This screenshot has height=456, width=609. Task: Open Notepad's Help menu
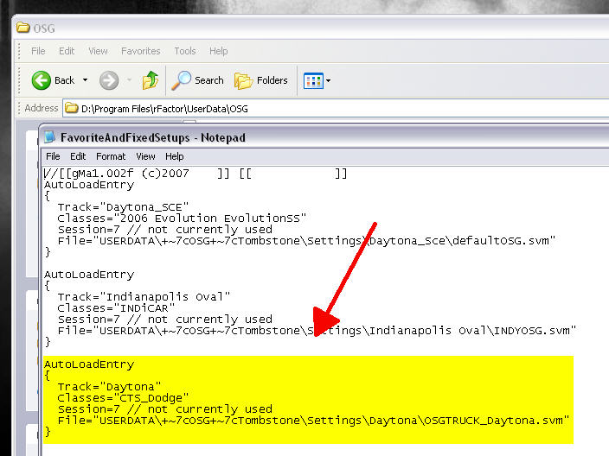175,156
